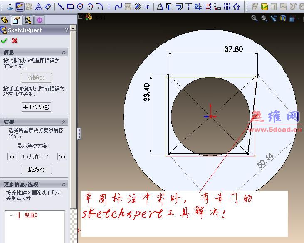The width and height of the screenshot is (304, 243).
Task: Open SketchXpert help question mark
Action: 67,30
